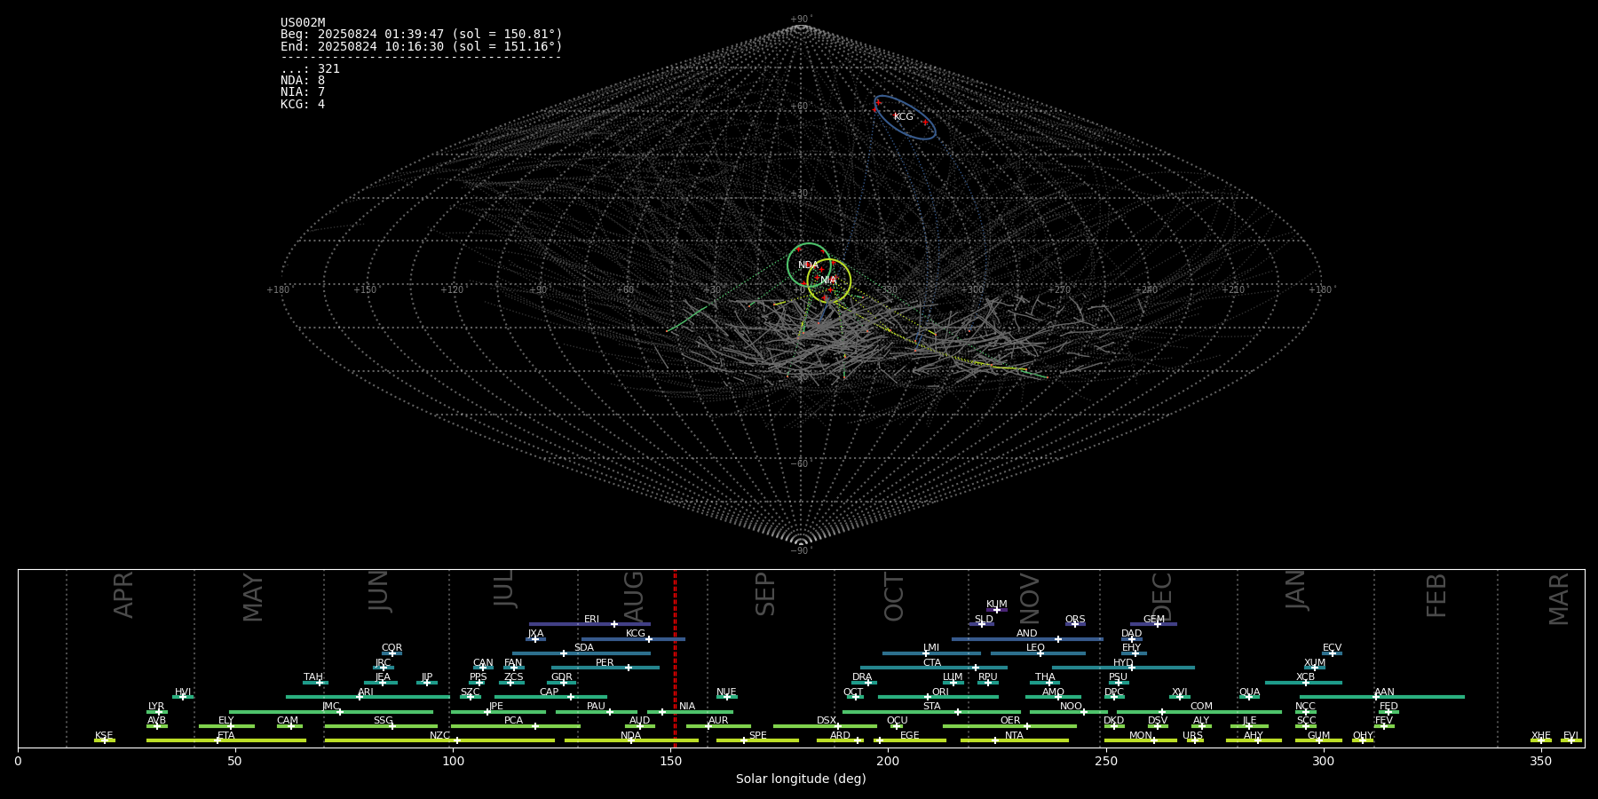Click the NTA shower label in the timeline
The width and height of the screenshot is (1598, 799).
[x=1014, y=736]
